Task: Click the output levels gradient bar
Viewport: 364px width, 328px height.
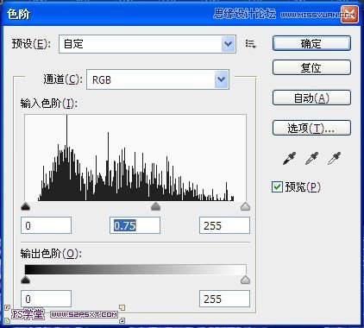Action: (135, 269)
